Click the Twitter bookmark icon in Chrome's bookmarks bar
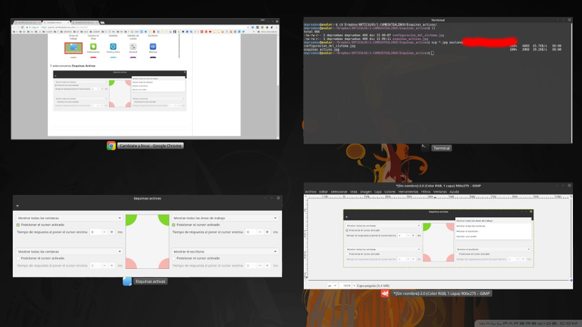582x327 pixels. [x=244, y=32]
